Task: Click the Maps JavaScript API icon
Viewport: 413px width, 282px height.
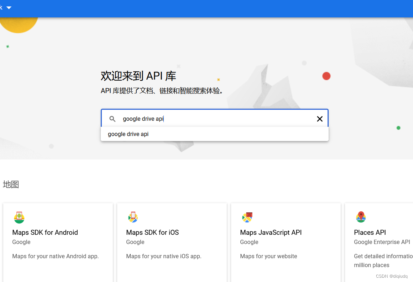Action: pyautogui.click(x=247, y=217)
